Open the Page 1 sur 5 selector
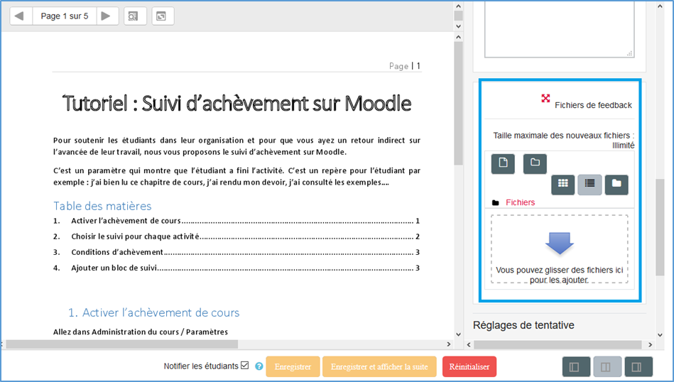Image resolution: width=674 pixels, height=382 pixels. pyautogui.click(x=65, y=16)
